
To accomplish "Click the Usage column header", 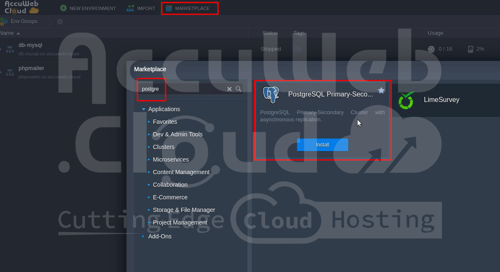I will tap(435, 33).
